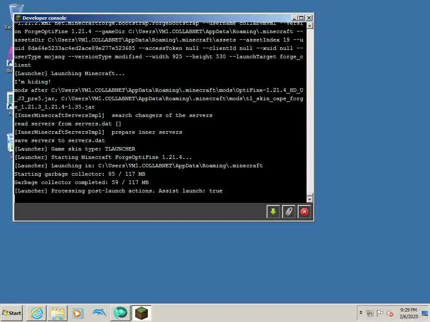Click the network tray icon
The height and width of the screenshot is (322, 430).
click(x=370, y=313)
